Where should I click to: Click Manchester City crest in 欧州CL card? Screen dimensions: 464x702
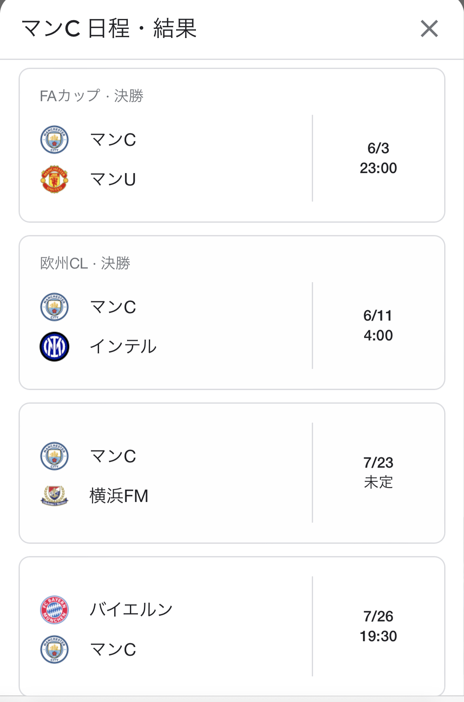pyautogui.click(x=54, y=307)
